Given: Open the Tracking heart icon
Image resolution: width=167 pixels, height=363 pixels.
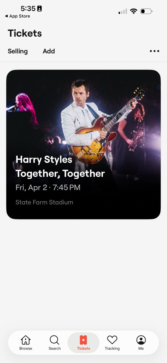Looking at the screenshot, I should [112, 340].
